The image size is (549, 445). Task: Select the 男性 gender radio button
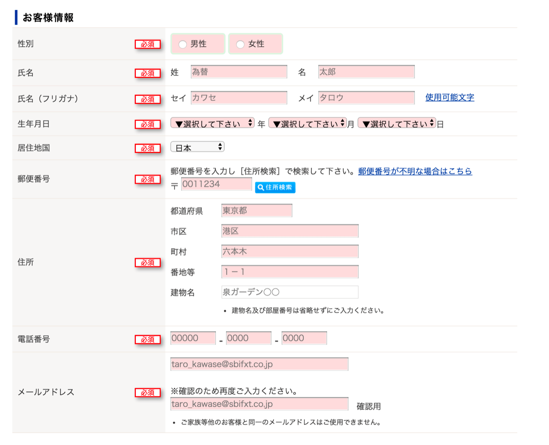tap(183, 44)
